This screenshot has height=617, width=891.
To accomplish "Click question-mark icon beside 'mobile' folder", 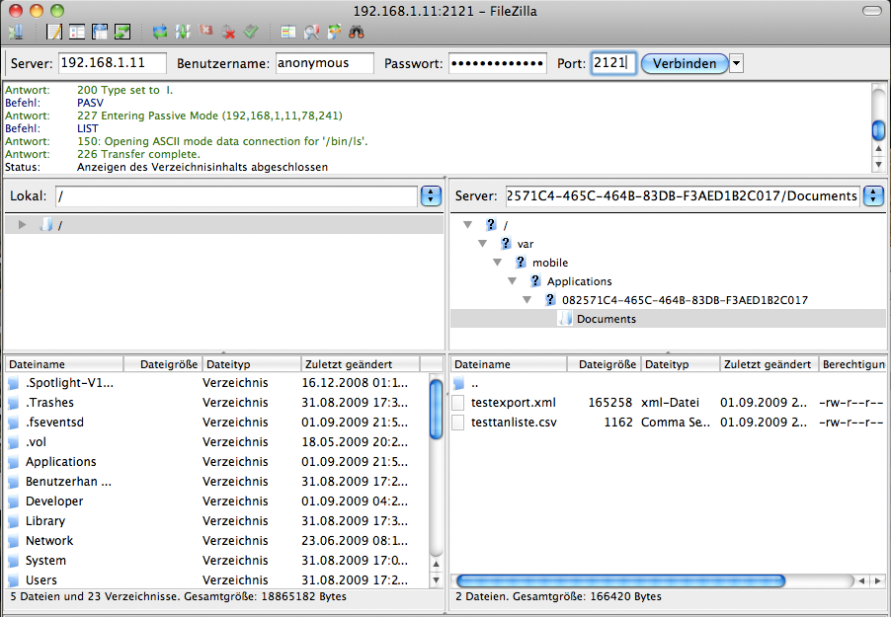I will tap(520, 262).
